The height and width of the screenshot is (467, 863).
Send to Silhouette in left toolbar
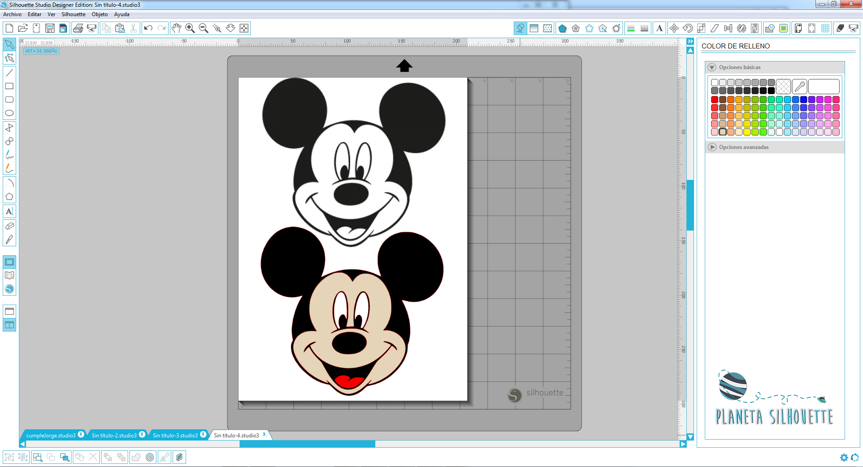pyautogui.click(x=92, y=28)
